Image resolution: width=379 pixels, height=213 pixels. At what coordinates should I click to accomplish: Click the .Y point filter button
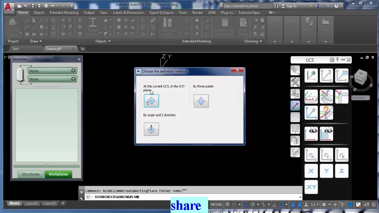(x=326, y=171)
